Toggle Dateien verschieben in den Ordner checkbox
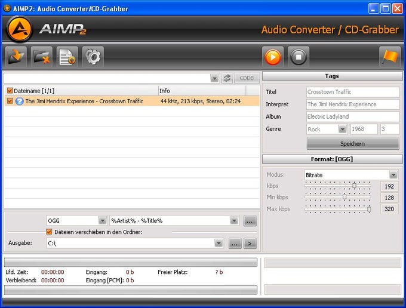This screenshot has width=406, height=308. (49, 232)
